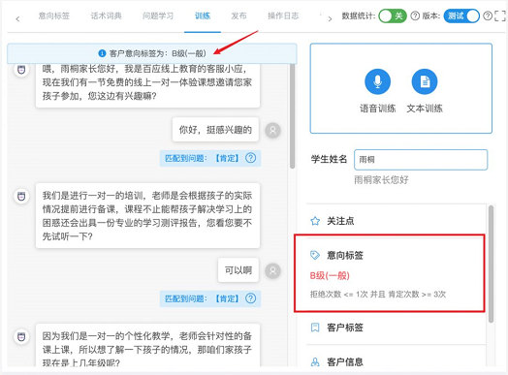Screen dimensions: 508x375
Task: Click the 学生姓名 input field
Action: click(x=421, y=160)
